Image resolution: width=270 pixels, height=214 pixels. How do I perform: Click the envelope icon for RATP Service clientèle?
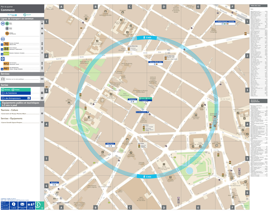pos(22,204)
